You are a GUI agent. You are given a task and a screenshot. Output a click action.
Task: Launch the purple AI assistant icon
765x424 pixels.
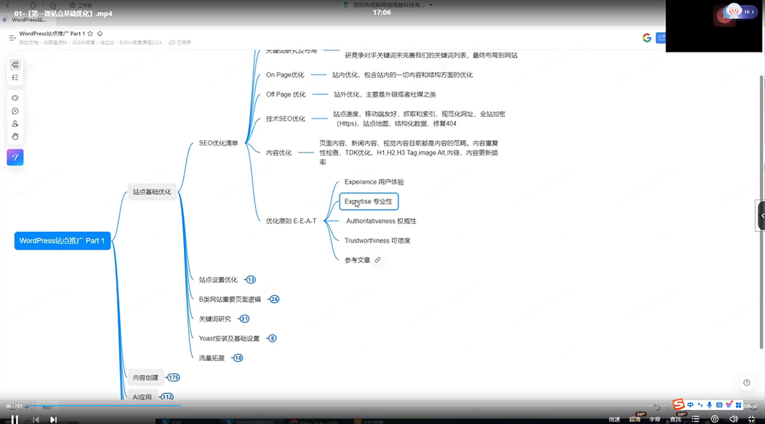[15, 157]
